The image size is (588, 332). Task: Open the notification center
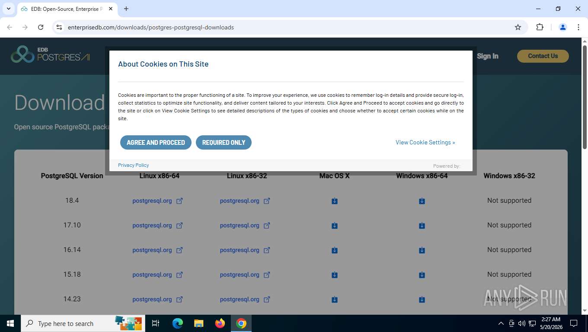(x=574, y=323)
